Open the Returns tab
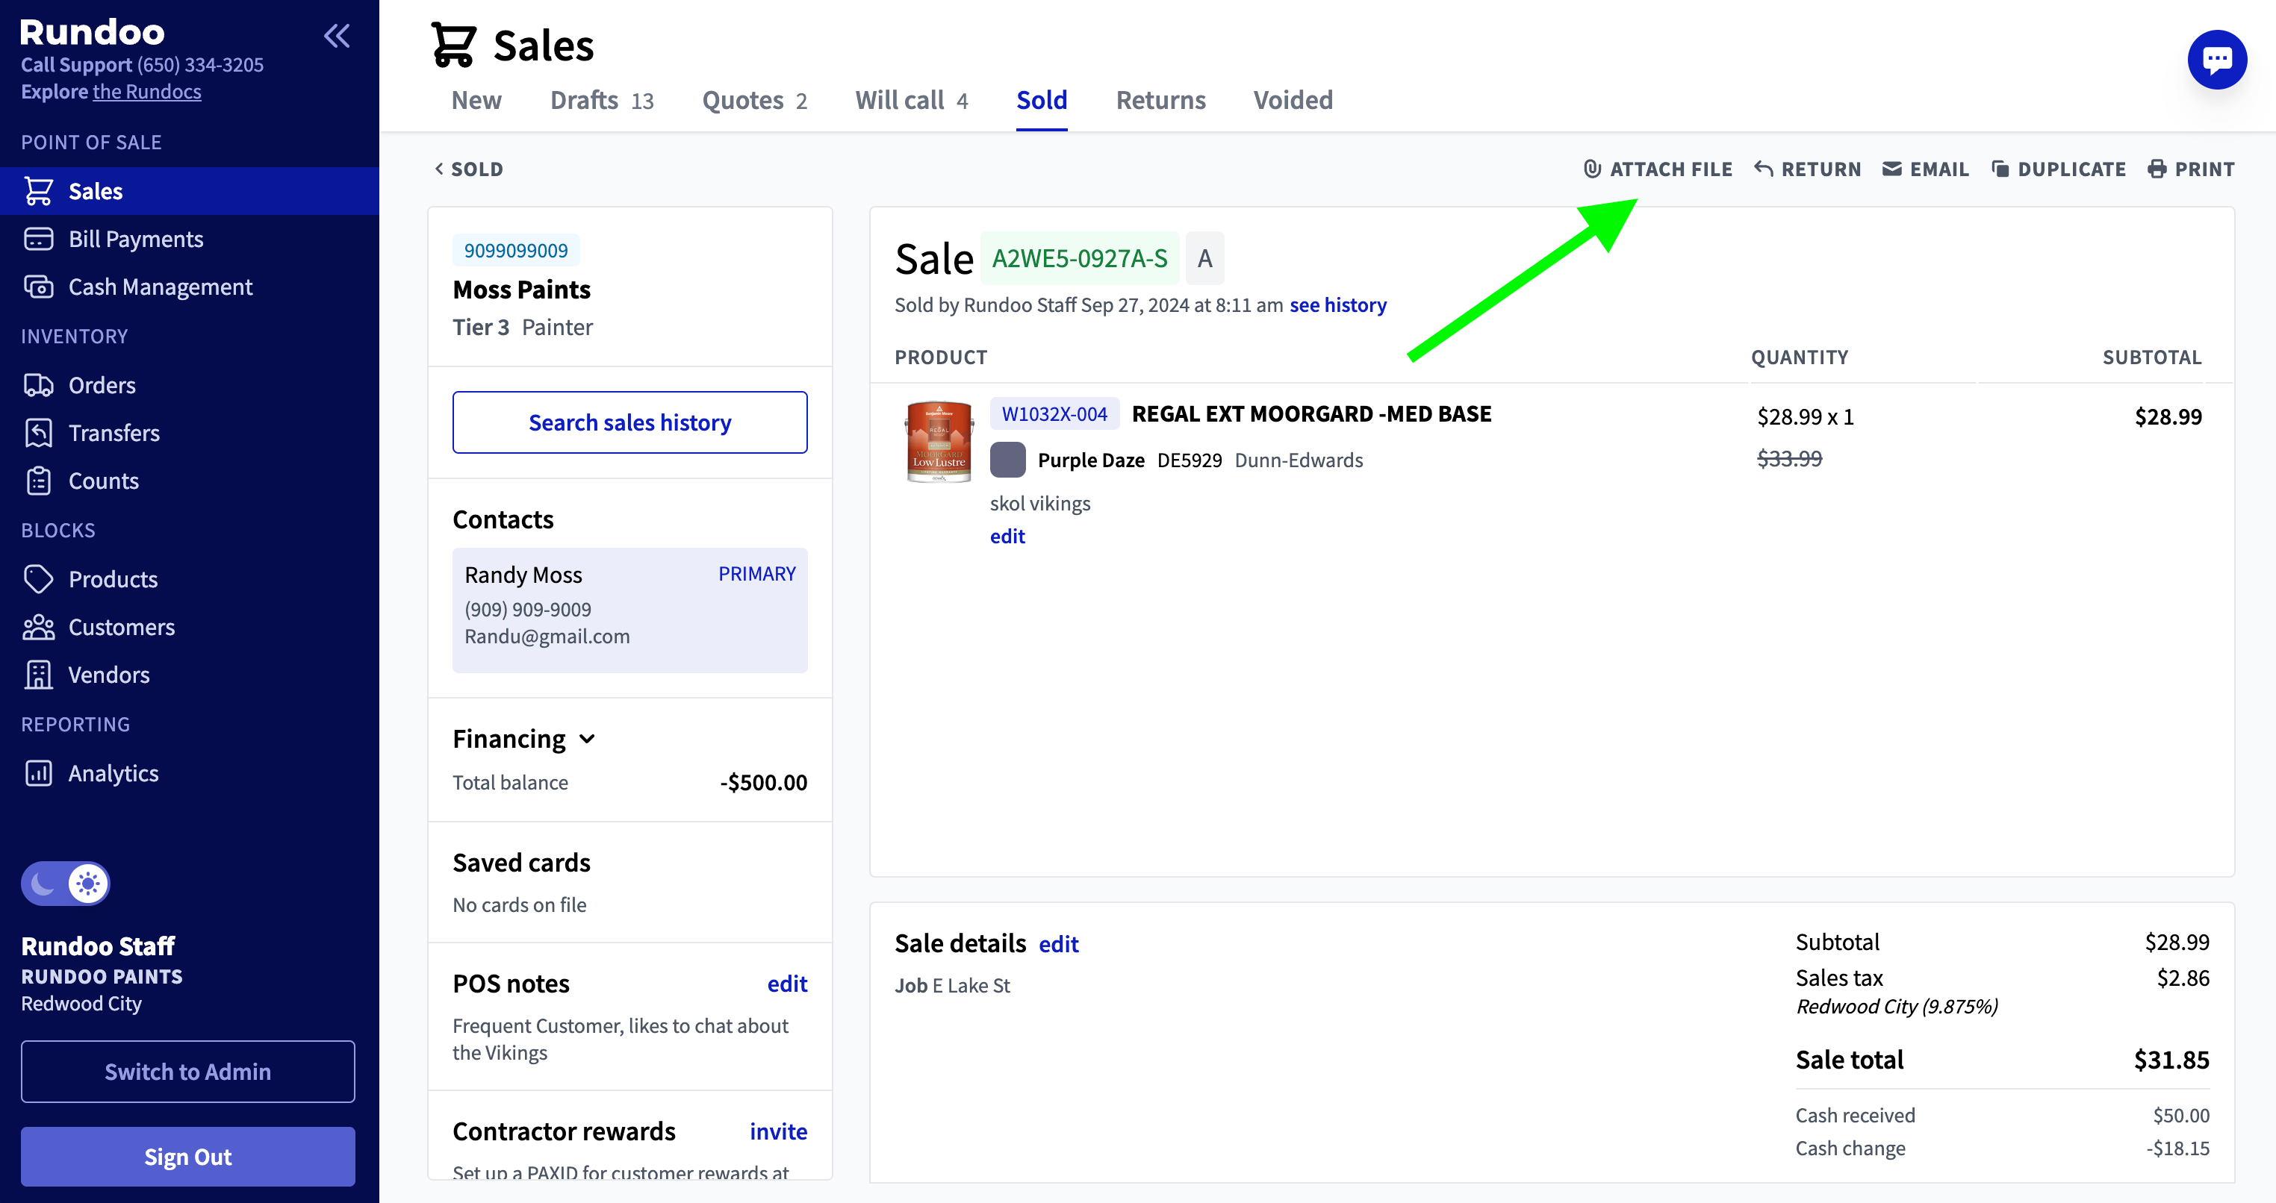The height and width of the screenshot is (1203, 2276). [x=1160, y=100]
